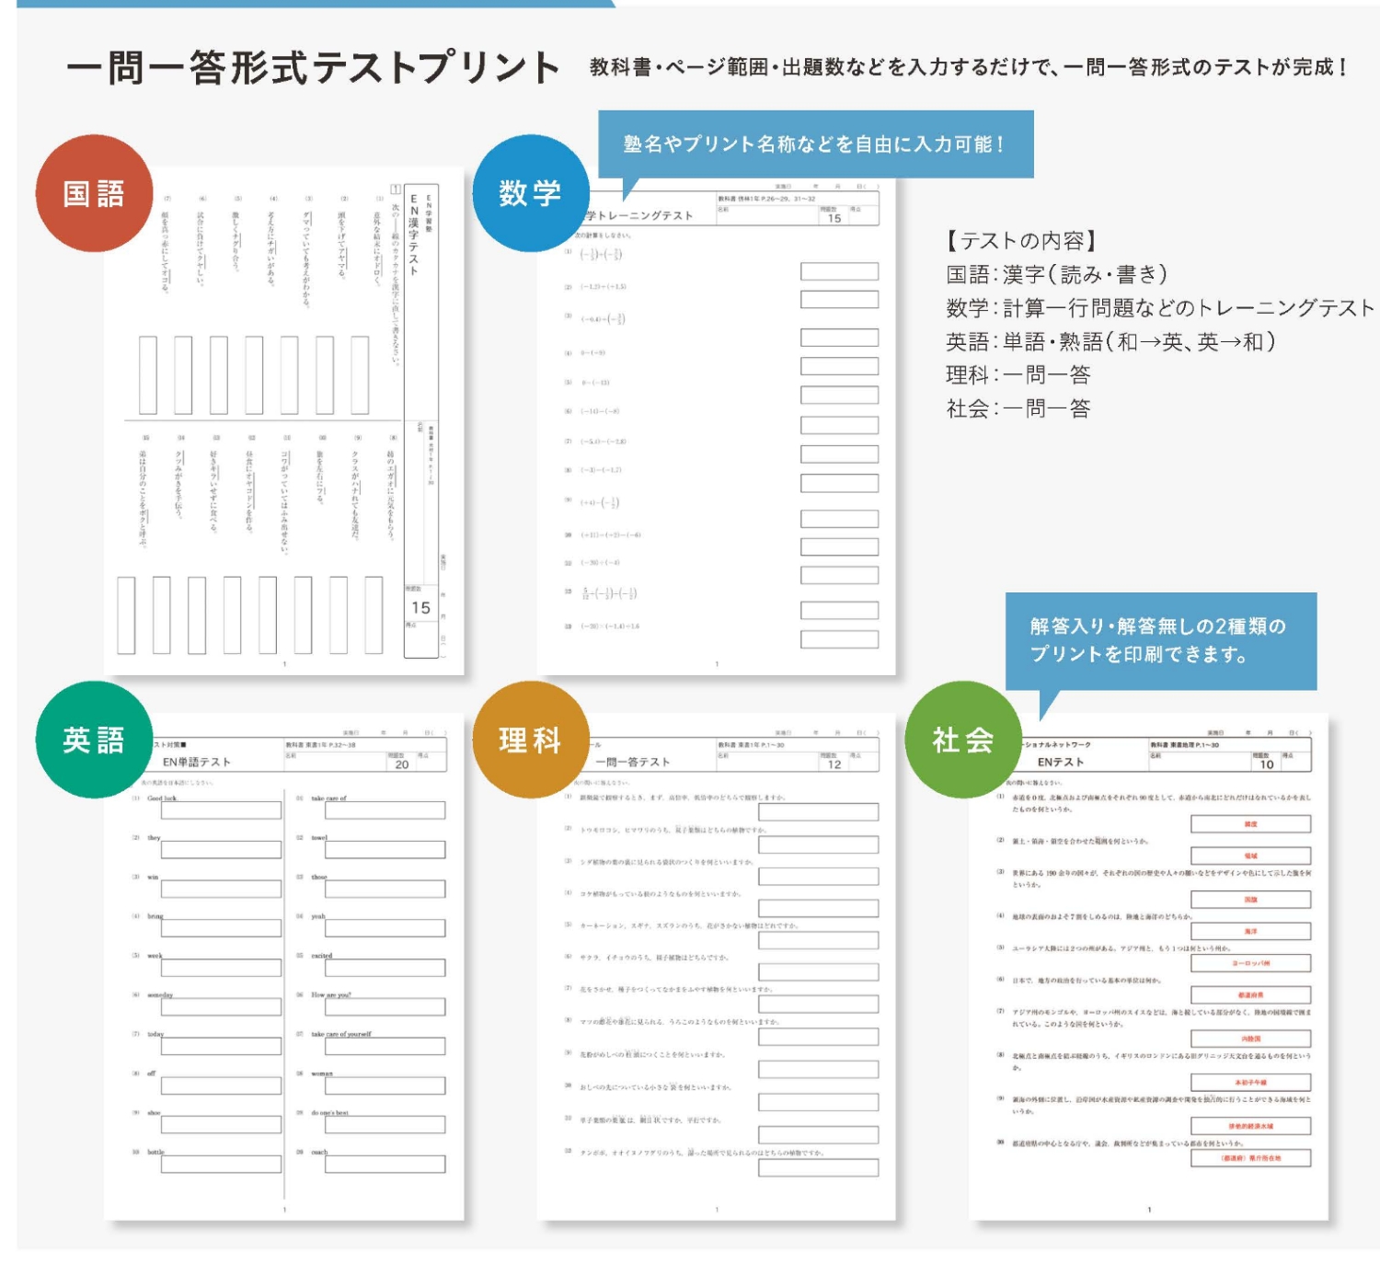Open the 理科 一問一答テスト sheet thumbnail
1380x1263 pixels.
coord(717,968)
